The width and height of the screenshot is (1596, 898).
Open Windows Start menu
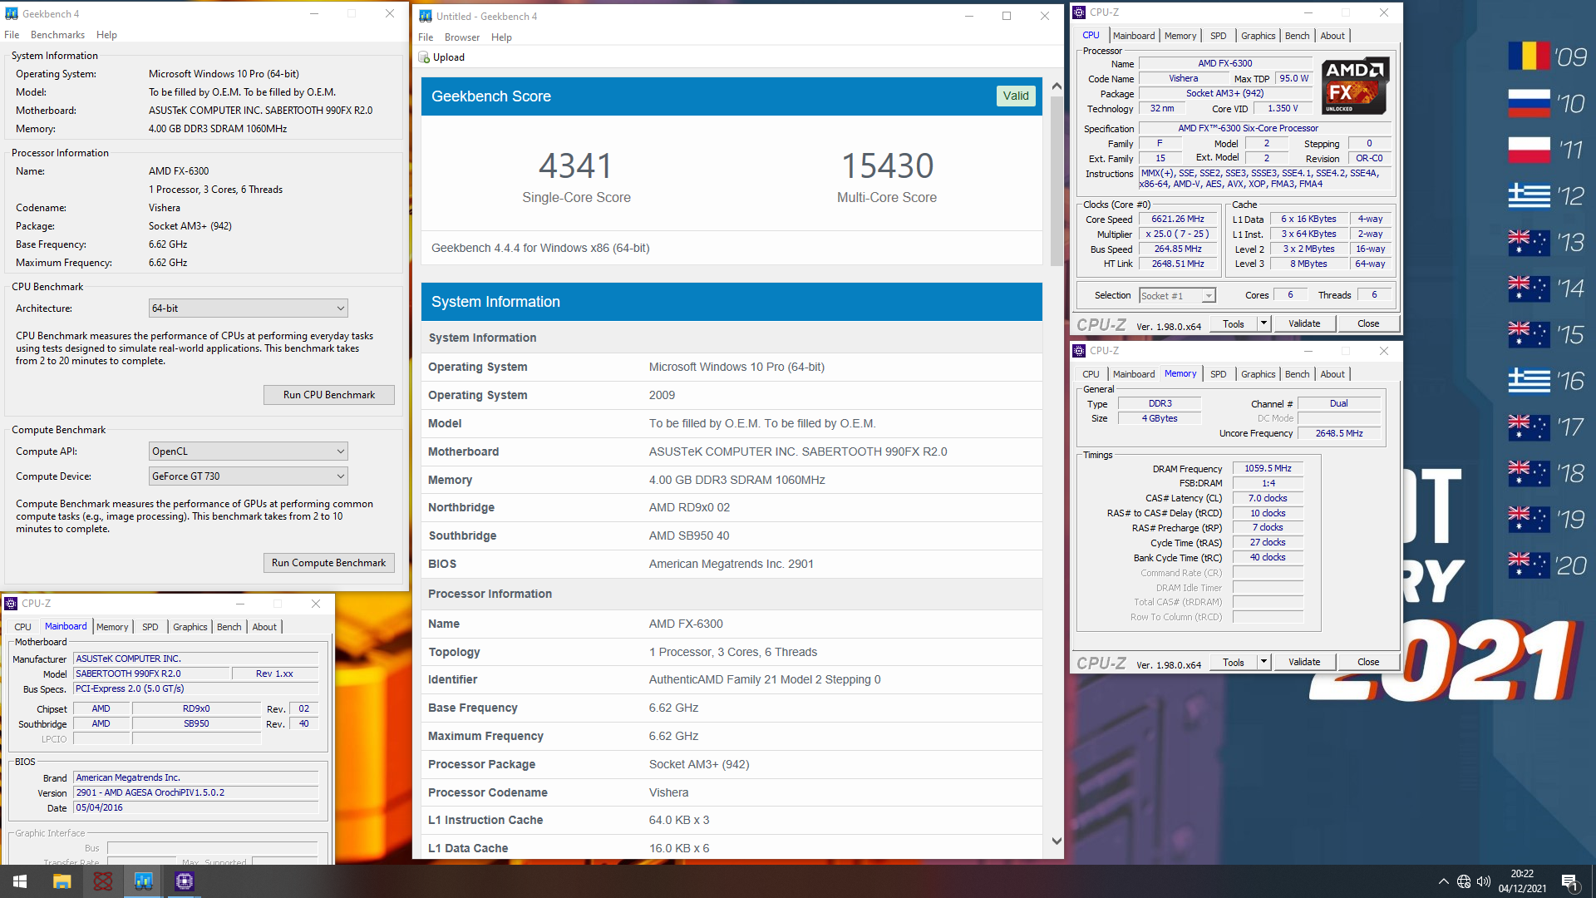tap(20, 881)
